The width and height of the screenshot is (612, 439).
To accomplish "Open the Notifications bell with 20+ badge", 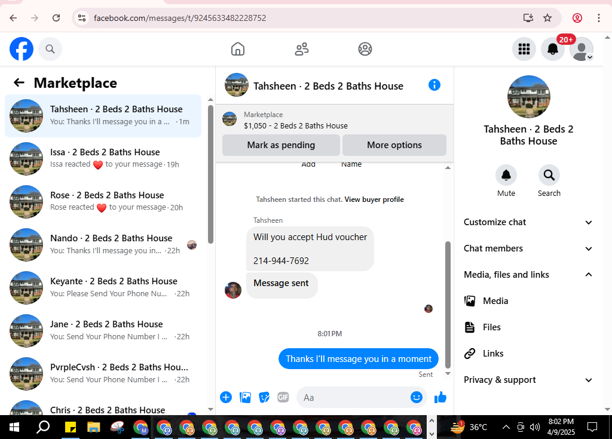I will 553,49.
